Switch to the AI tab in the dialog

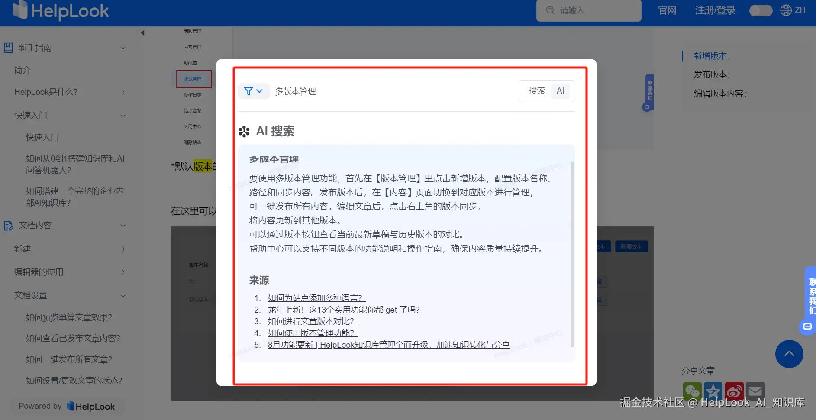pyautogui.click(x=561, y=91)
